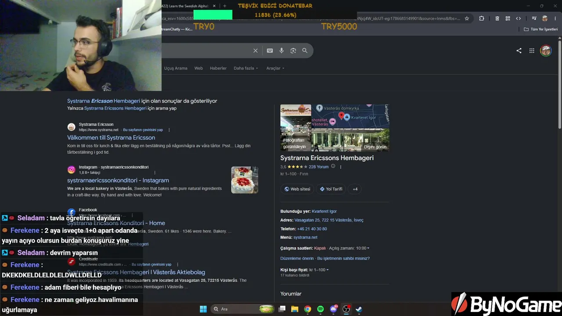The image size is (562, 316).
Task: Bookmark this page with the star
Action: click(x=467, y=18)
